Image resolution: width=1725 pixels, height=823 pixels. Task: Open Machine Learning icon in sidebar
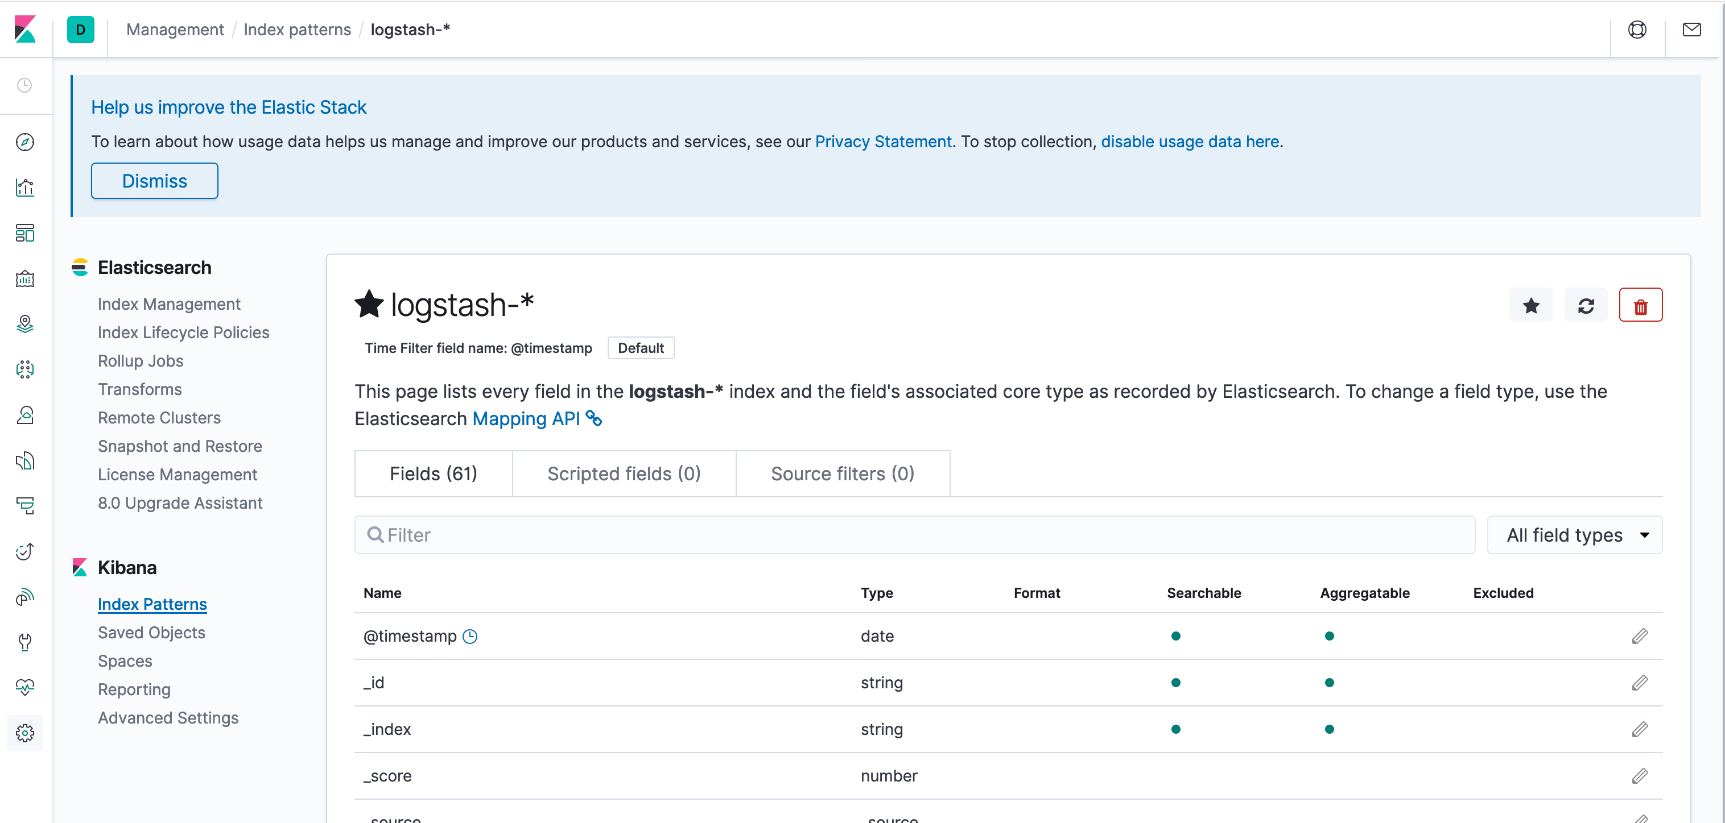click(25, 369)
